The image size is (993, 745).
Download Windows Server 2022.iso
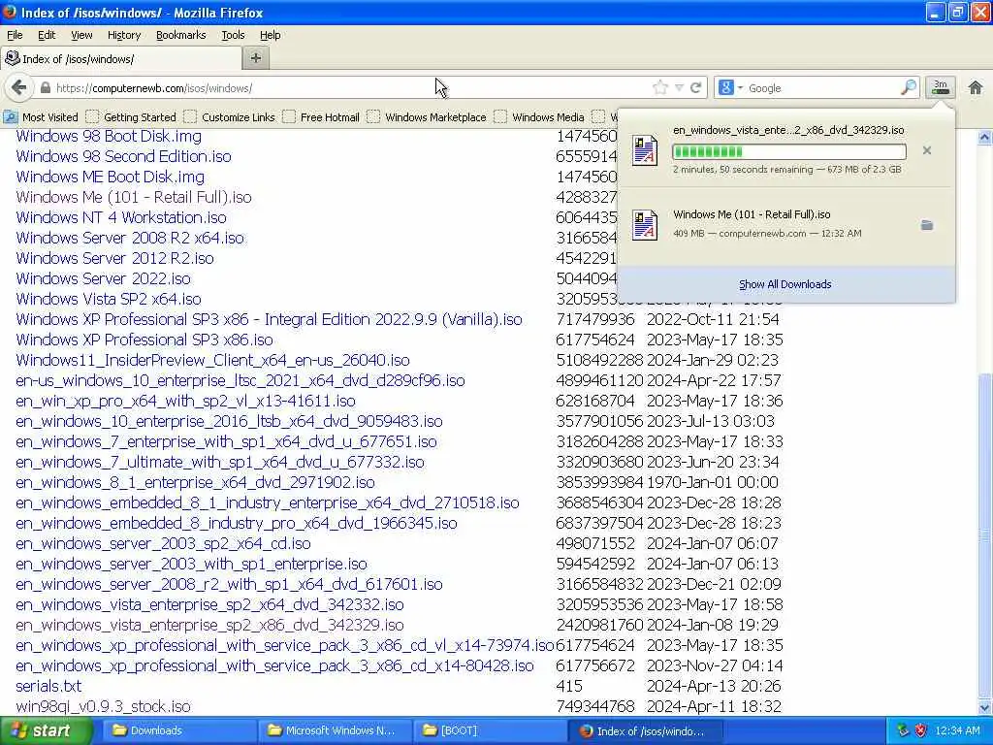pos(103,278)
